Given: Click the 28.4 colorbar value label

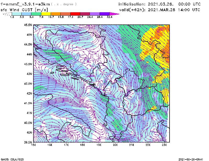Looking at the screenshot, I should 100,17.
